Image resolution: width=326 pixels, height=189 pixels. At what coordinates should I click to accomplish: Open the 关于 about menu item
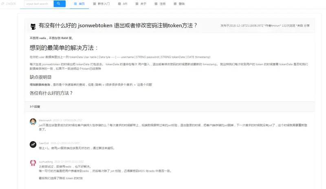(x=141, y=4)
